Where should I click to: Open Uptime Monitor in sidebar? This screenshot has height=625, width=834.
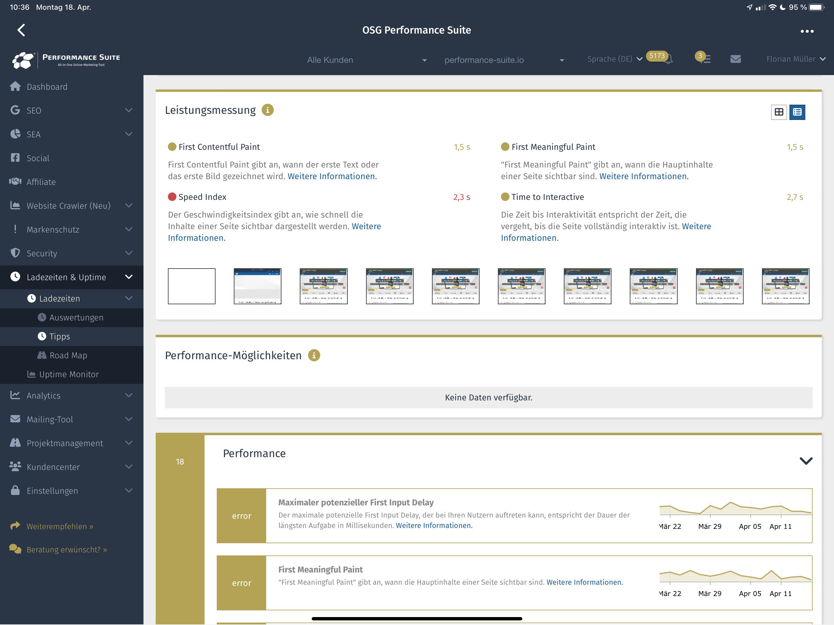pos(72,374)
